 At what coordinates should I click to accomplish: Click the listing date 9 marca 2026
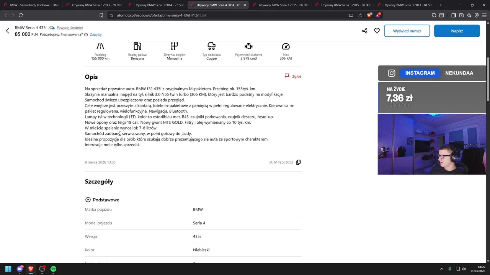(x=100, y=162)
